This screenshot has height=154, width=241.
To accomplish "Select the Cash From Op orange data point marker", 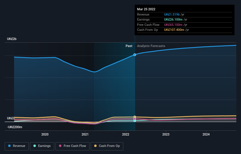I will (135, 117).
